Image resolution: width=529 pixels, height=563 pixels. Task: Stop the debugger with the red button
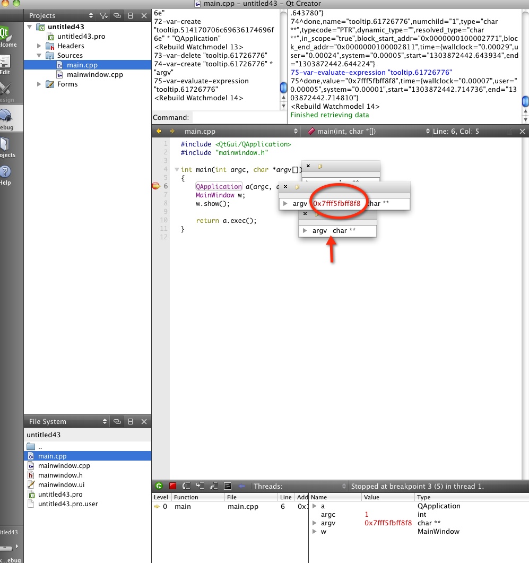click(x=172, y=486)
